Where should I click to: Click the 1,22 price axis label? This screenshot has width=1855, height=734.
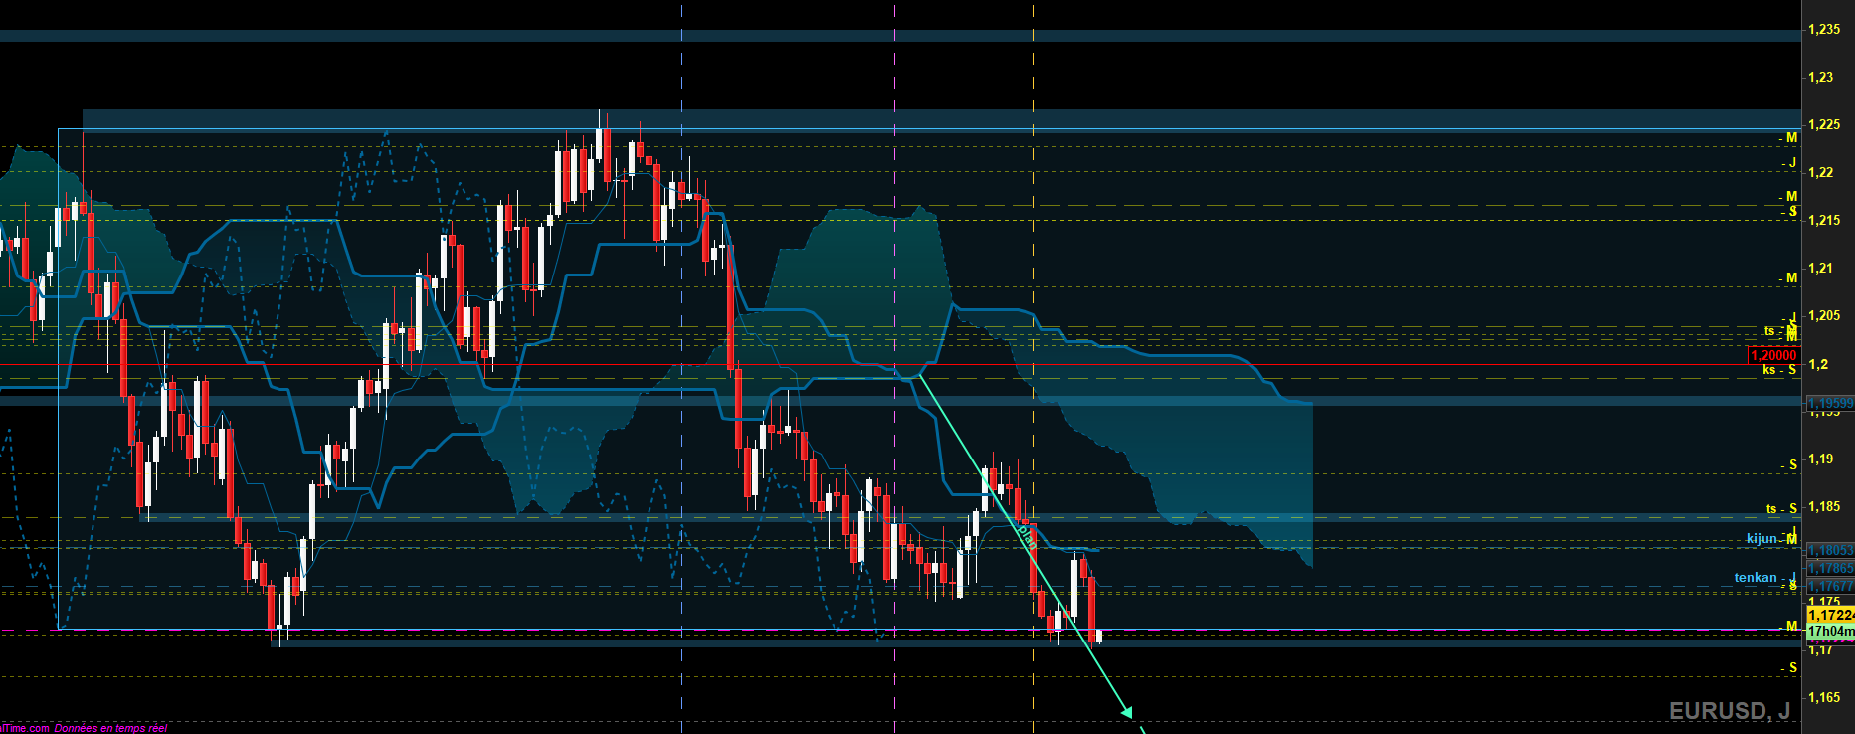point(1821,172)
